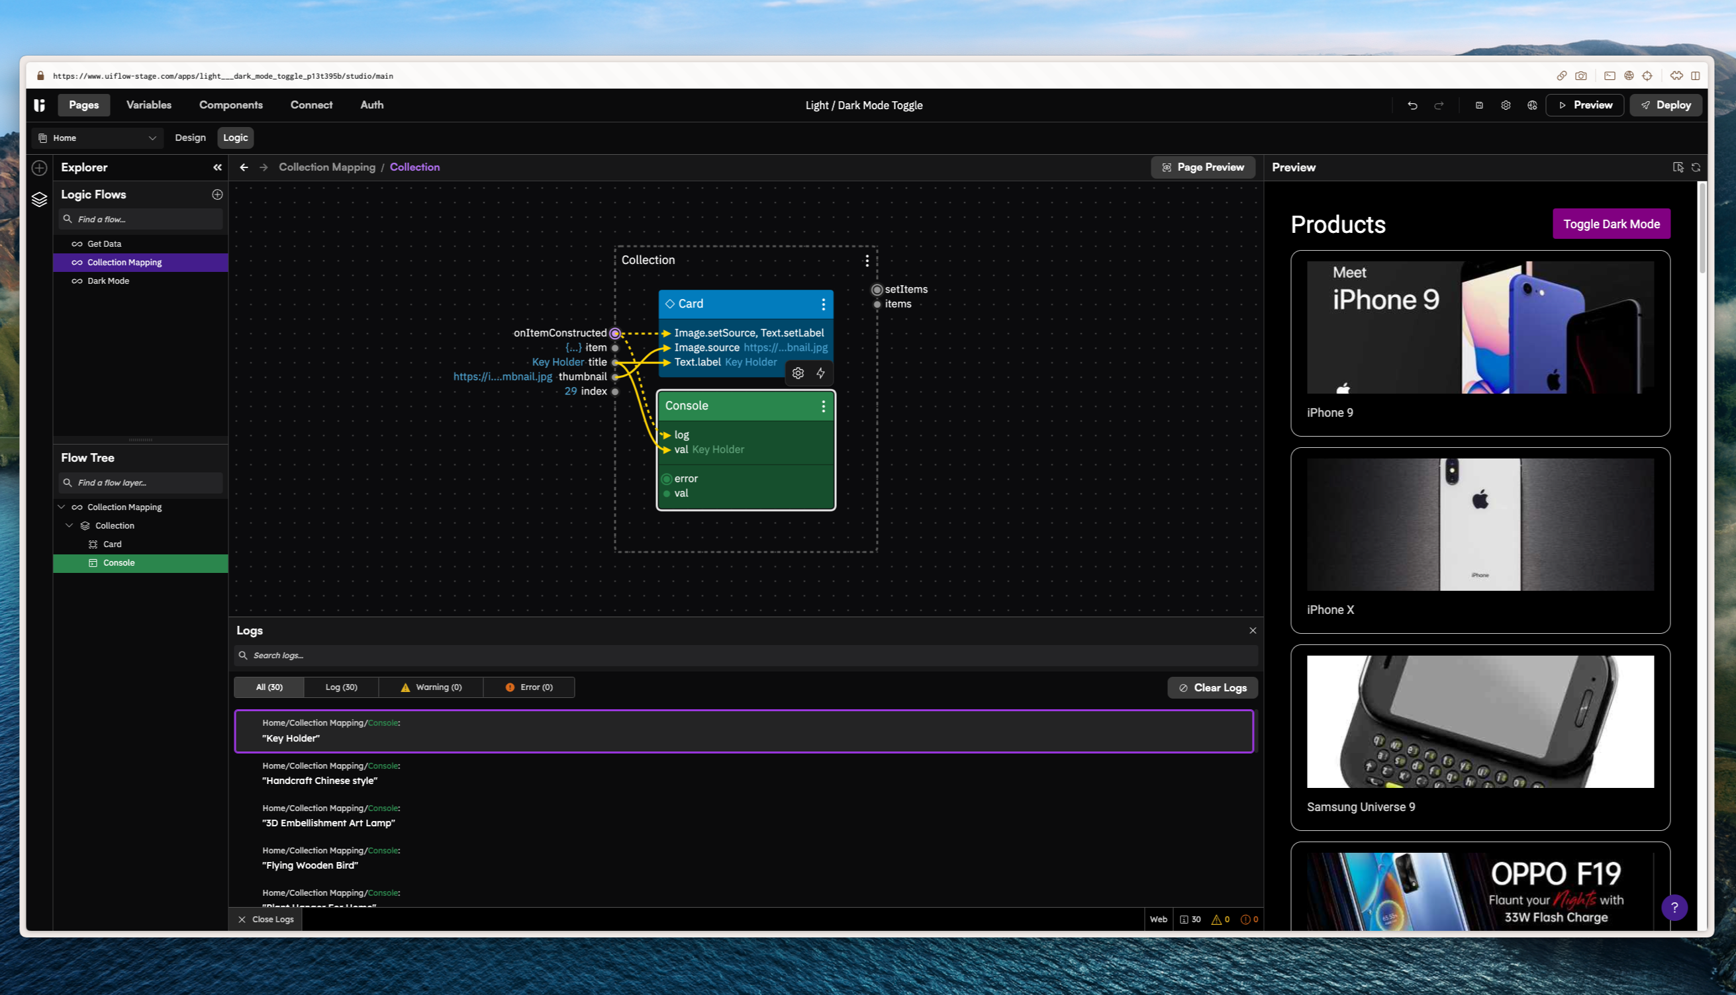Focus the Find a flow search field
The width and height of the screenshot is (1736, 995).
click(140, 220)
